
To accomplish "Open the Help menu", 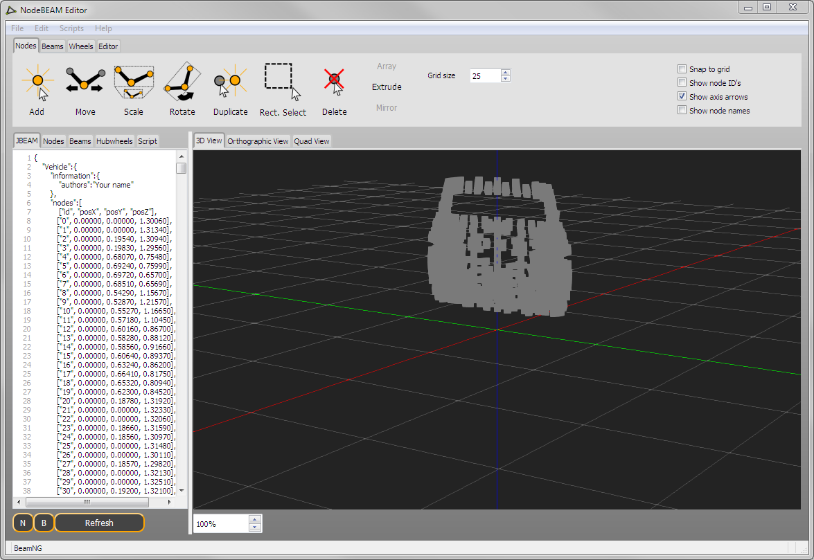I will [103, 28].
